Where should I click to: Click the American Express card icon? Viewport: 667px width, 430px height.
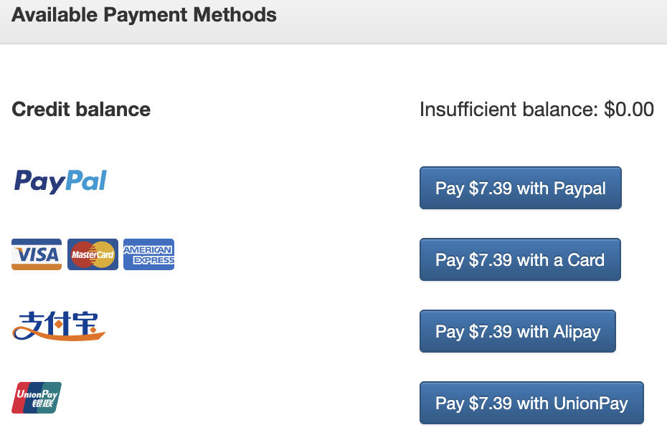pyautogui.click(x=148, y=254)
